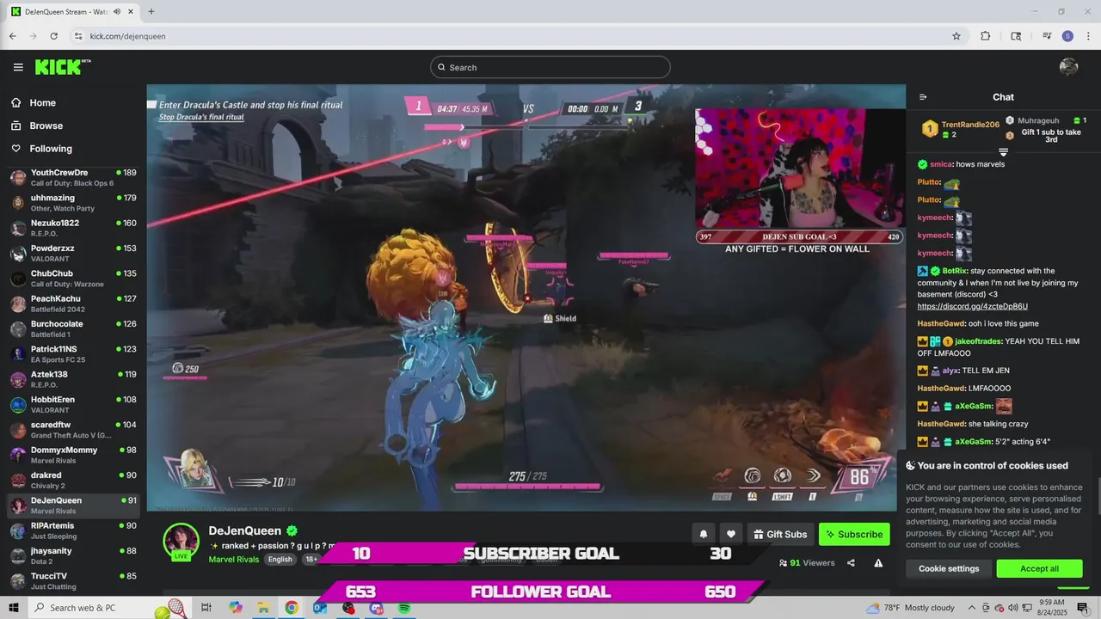Viewport: 1101px width, 619px height.
Task: Expand the chat leaderboard panel
Action: click(x=1003, y=152)
